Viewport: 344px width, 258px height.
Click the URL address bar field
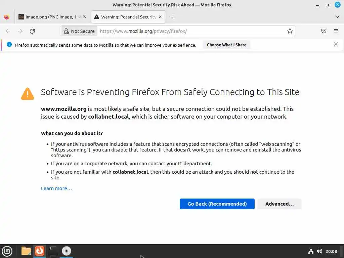191,31
